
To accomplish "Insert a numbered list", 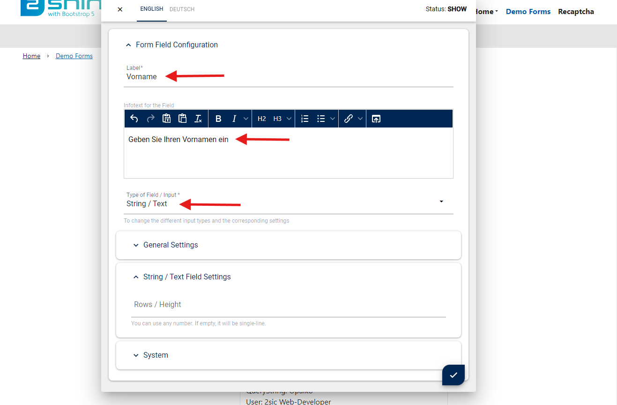I will pyautogui.click(x=305, y=119).
